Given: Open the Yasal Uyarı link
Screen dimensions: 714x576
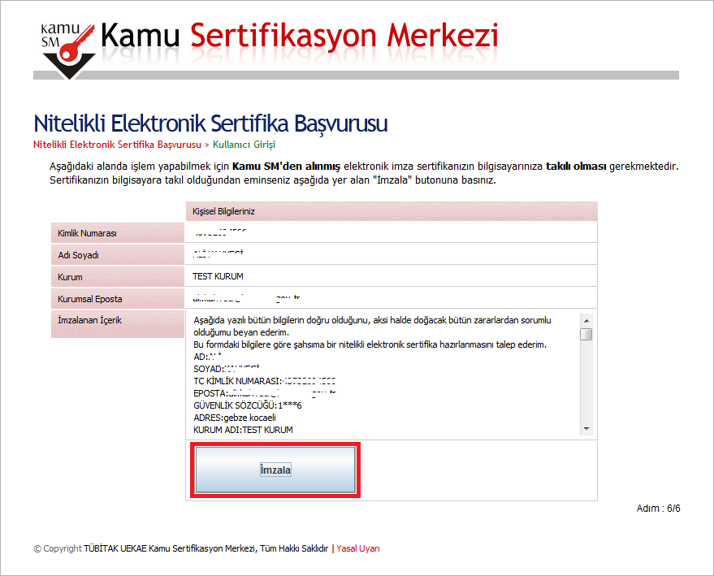Looking at the screenshot, I should [358, 548].
